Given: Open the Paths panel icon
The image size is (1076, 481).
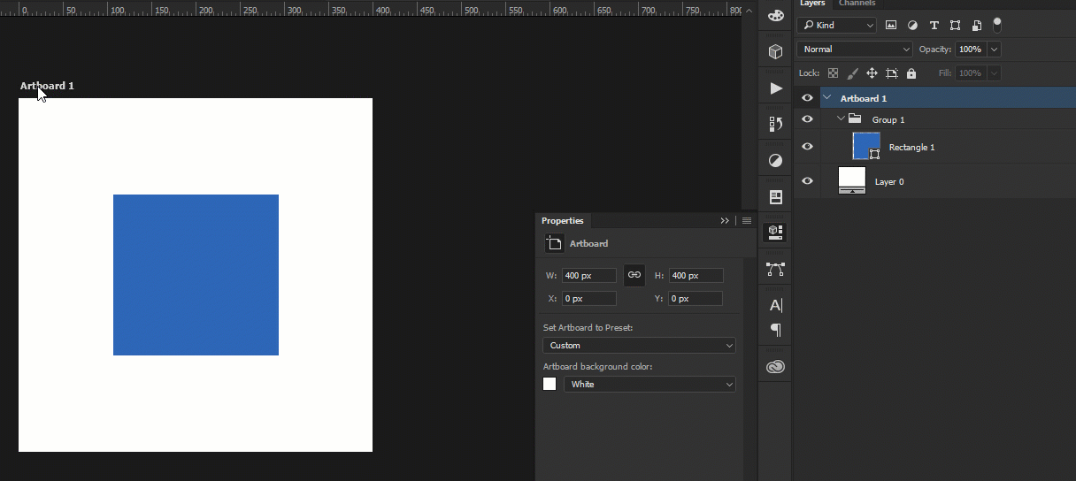Looking at the screenshot, I should 776,268.
